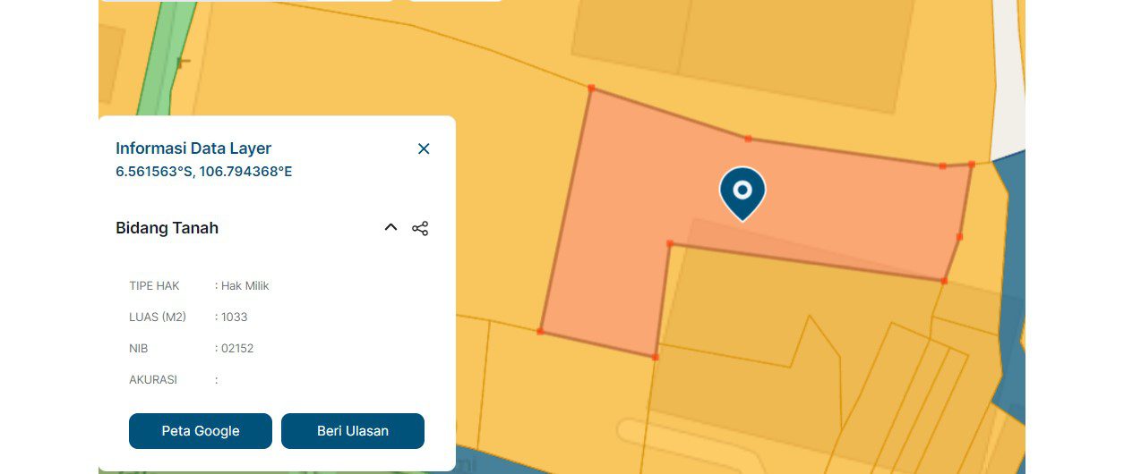
Task: Select inner corner vertex left of the pin
Action: pos(670,243)
